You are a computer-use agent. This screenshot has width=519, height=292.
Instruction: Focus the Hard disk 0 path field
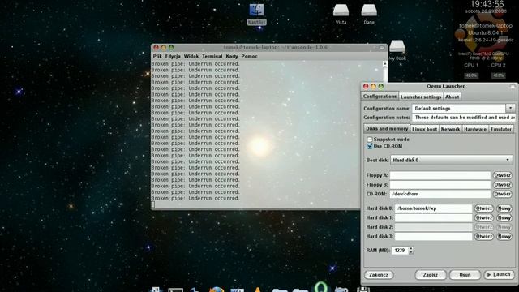[x=433, y=208]
